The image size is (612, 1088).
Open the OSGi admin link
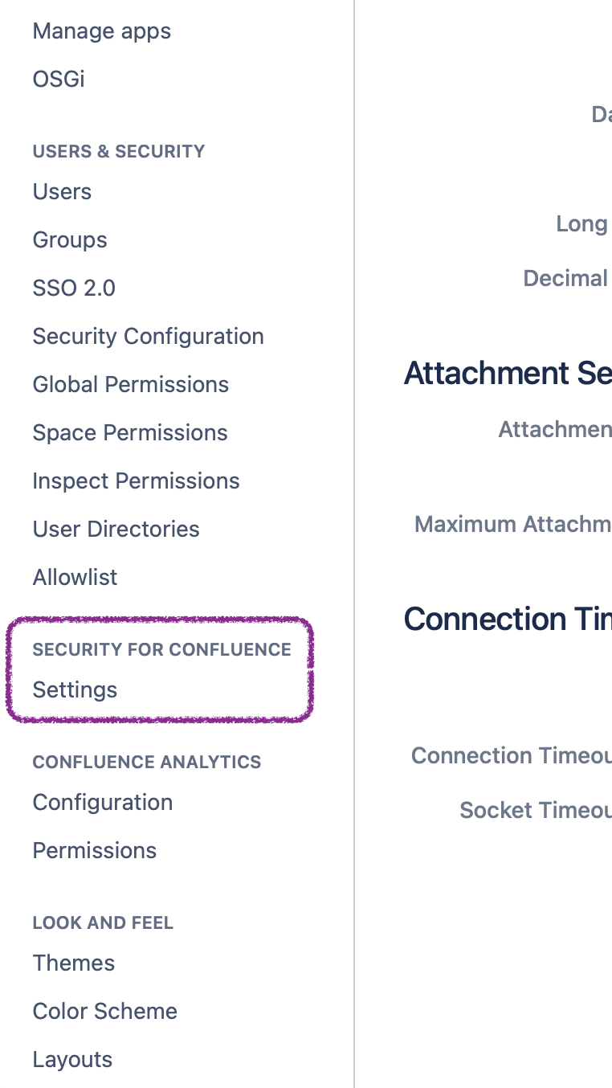point(59,80)
